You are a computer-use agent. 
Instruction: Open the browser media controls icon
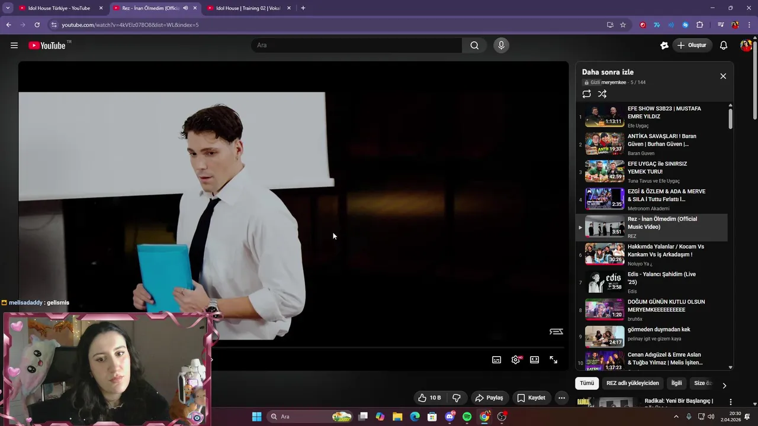click(721, 25)
